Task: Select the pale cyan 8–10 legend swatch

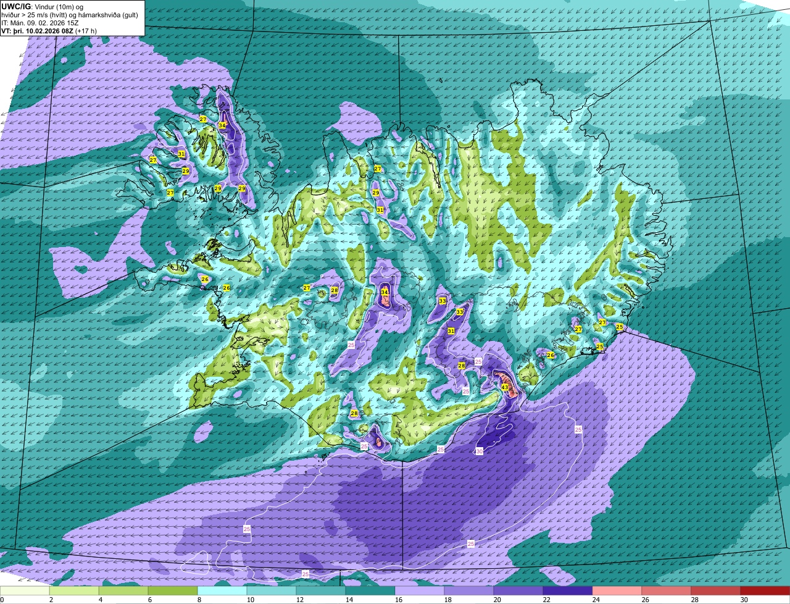Action: 222,591
